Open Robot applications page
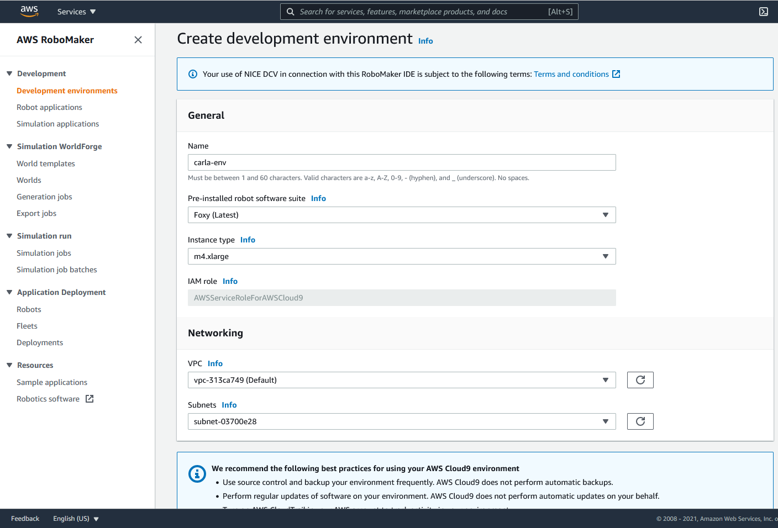 (x=49, y=107)
